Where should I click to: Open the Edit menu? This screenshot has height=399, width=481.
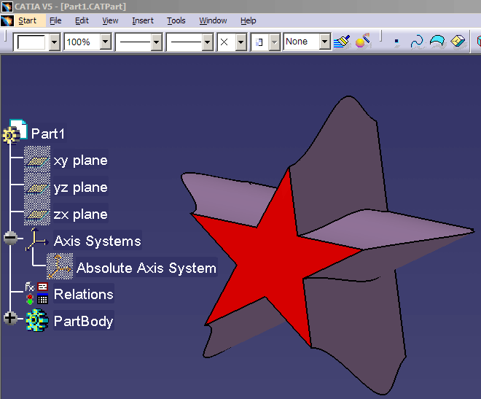click(x=82, y=20)
